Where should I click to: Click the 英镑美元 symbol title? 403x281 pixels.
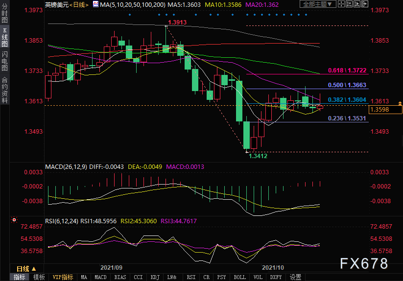[57, 4]
